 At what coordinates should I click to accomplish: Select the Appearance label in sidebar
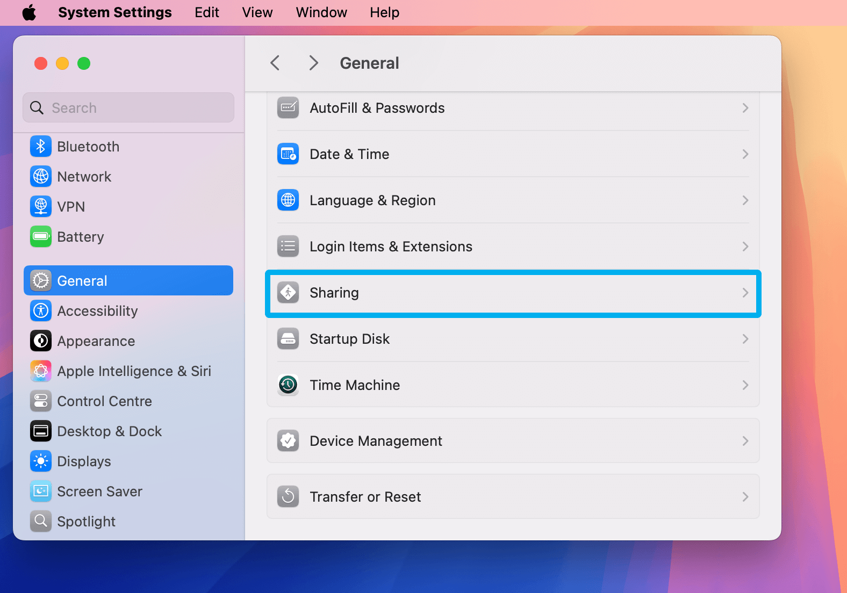click(96, 341)
